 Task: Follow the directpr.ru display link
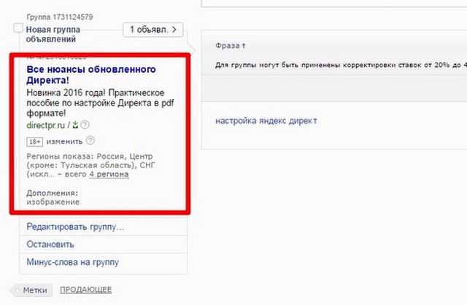pyautogui.click(x=45, y=125)
